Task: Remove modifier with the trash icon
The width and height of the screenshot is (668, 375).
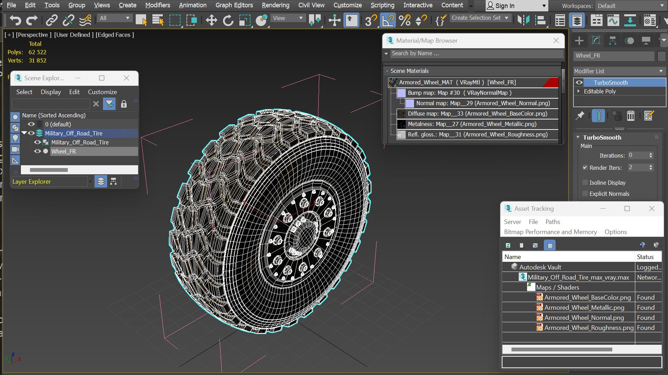Action: [631, 116]
